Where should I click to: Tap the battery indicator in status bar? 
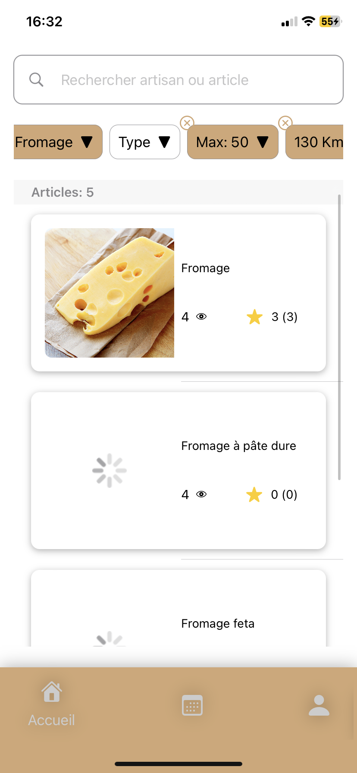tap(330, 22)
